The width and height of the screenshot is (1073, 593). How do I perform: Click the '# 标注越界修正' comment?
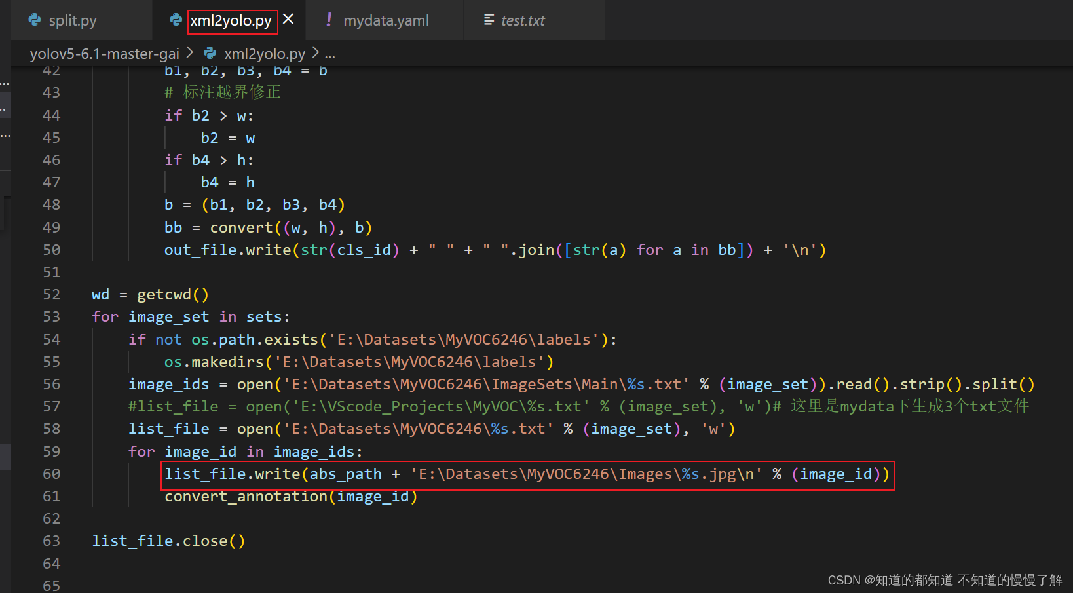click(223, 92)
